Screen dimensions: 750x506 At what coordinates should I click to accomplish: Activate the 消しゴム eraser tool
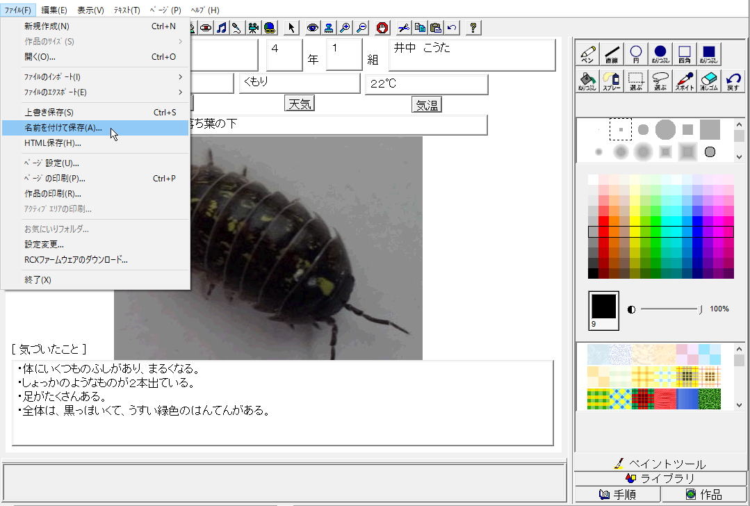[709, 81]
